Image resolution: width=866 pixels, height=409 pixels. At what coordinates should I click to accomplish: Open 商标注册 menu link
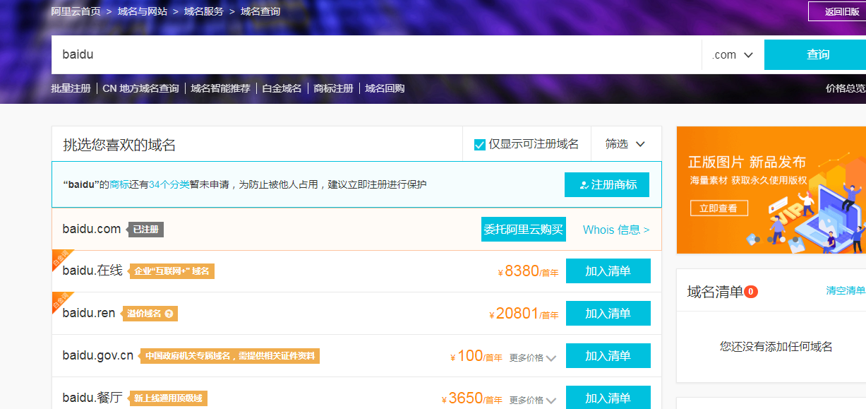click(334, 88)
